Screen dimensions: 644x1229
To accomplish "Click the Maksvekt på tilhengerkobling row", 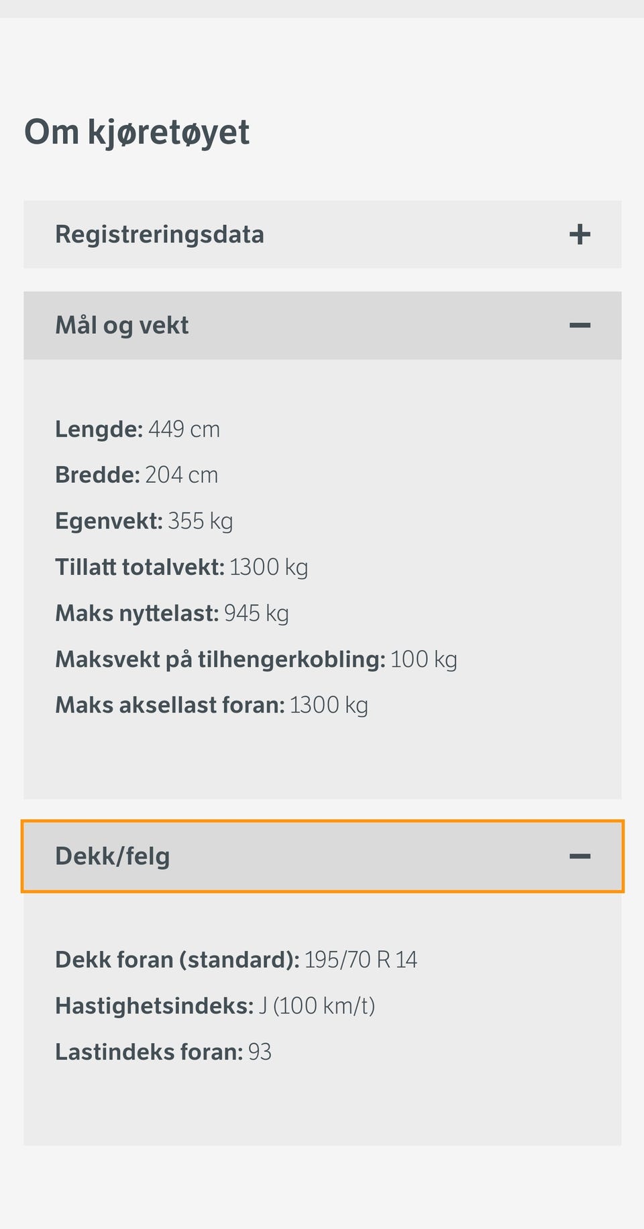I will (256, 659).
